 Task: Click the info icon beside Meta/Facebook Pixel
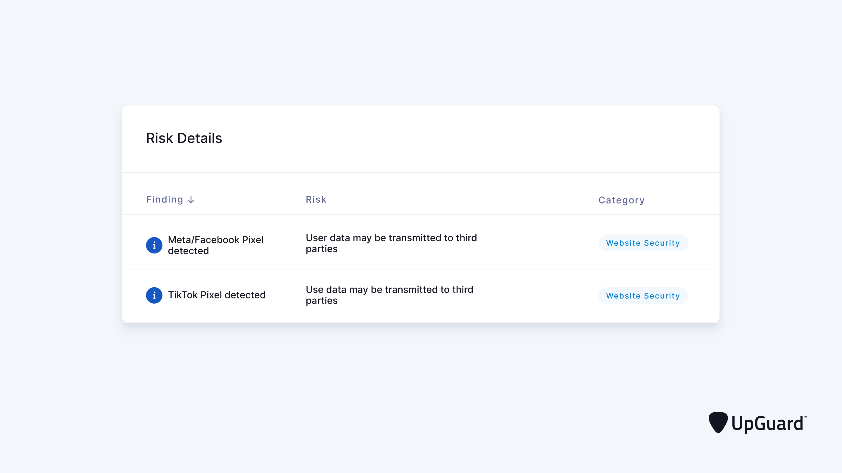(x=154, y=245)
